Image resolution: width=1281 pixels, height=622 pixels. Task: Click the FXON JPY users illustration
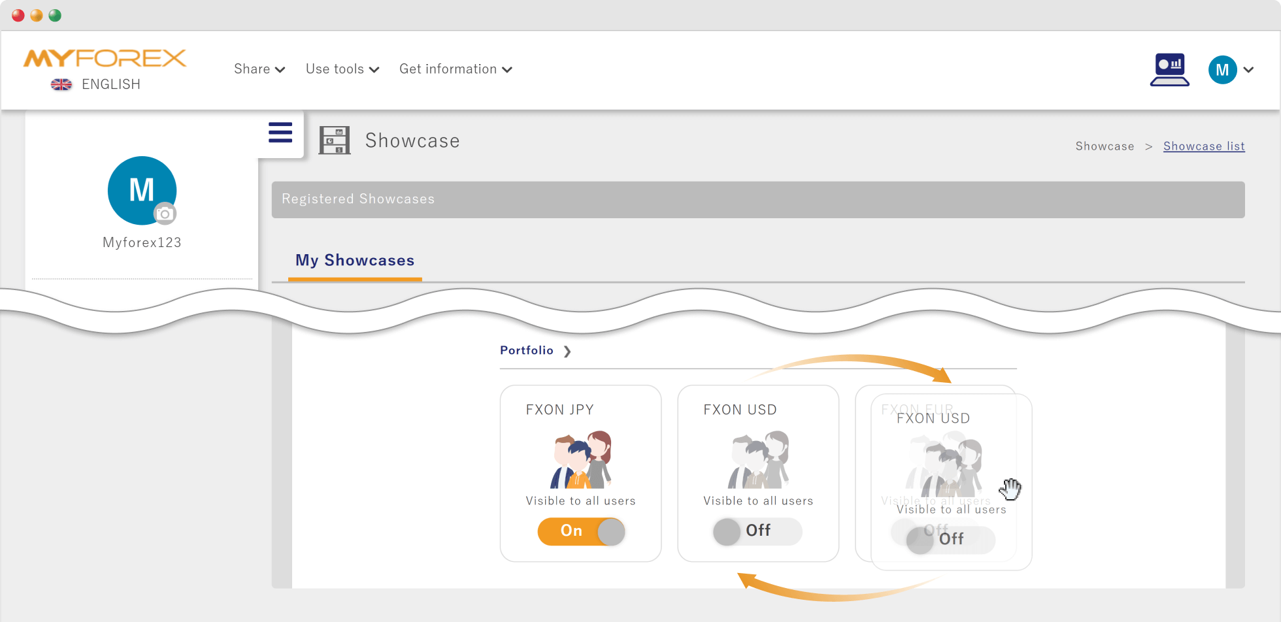580,460
